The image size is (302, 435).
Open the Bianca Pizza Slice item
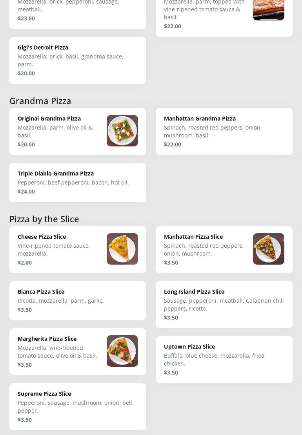tap(78, 301)
